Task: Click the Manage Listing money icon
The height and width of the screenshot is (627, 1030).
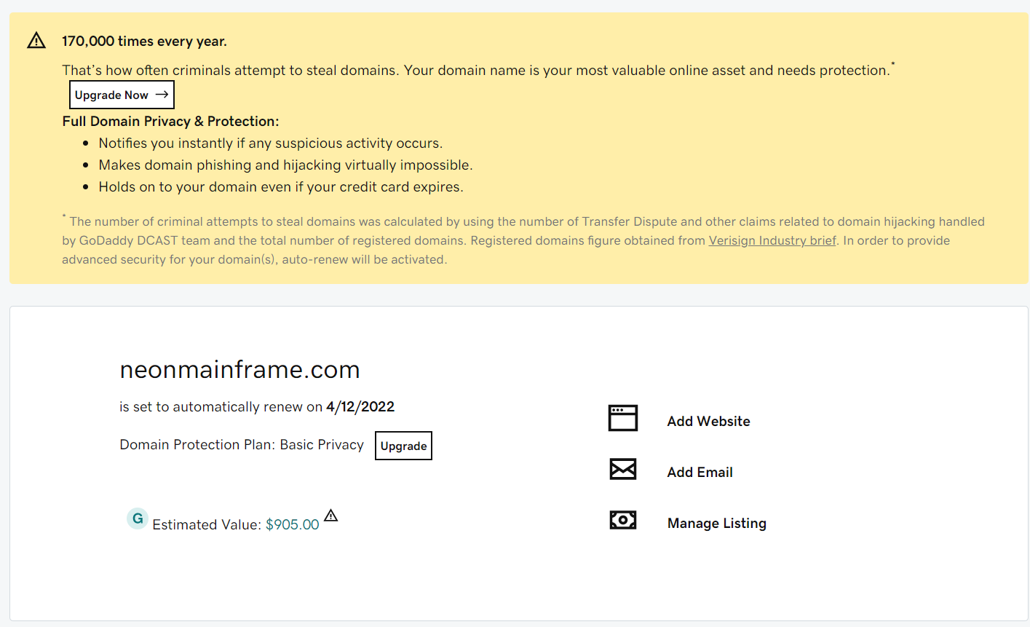Action: (623, 520)
